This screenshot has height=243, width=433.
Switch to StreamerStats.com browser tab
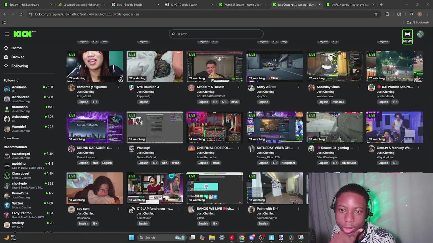[81, 5]
